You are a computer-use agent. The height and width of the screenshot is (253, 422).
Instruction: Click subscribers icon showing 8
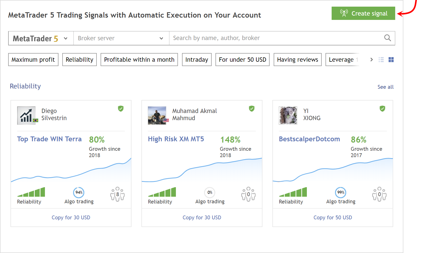pos(117,194)
